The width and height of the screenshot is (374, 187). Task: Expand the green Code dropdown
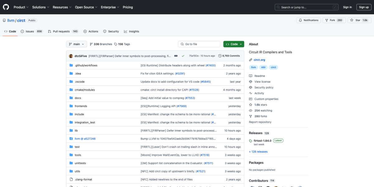point(234,44)
